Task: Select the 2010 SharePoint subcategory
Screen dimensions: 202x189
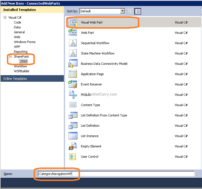Action: [x=24, y=61]
